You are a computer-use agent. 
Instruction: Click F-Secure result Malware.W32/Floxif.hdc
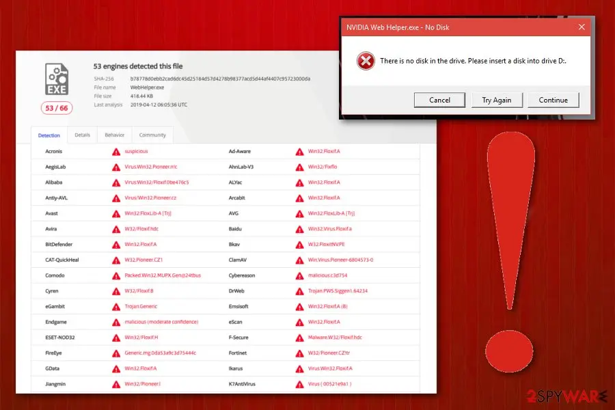click(335, 338)
